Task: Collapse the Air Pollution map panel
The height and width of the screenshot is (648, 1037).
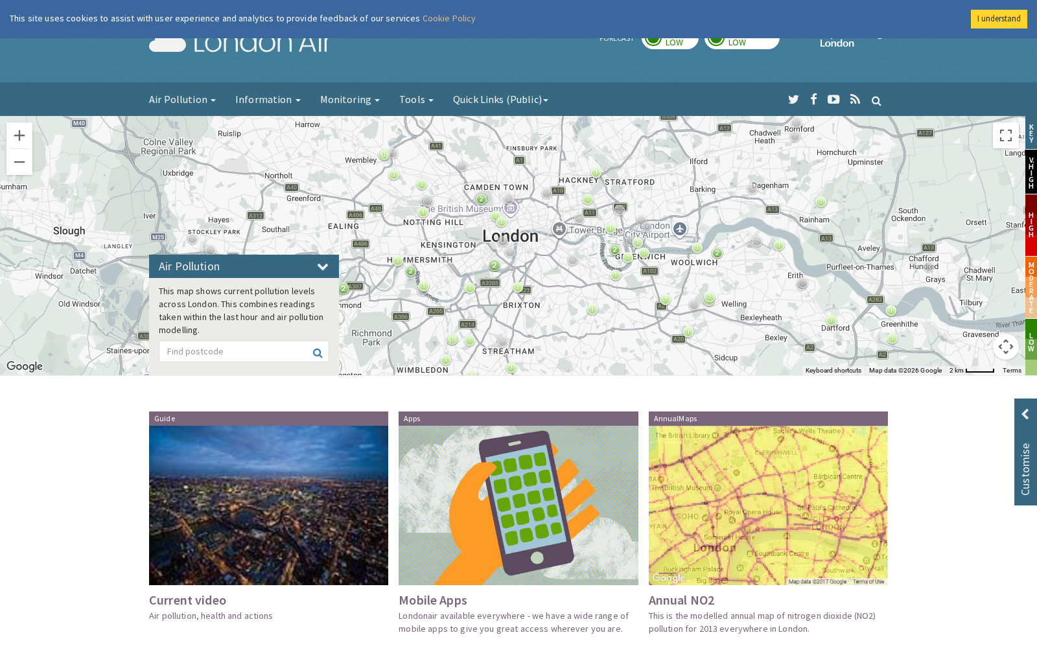Action: pos(322,267)
